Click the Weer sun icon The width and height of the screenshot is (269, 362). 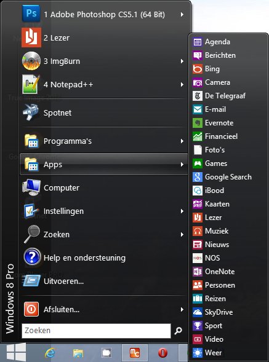[198, 353]
